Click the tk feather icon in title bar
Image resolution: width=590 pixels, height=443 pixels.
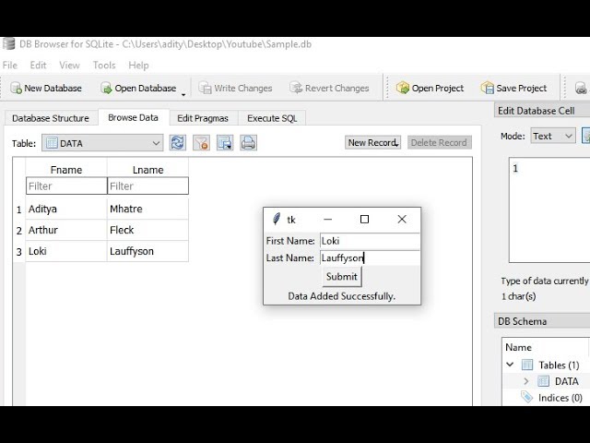point(277,219)
